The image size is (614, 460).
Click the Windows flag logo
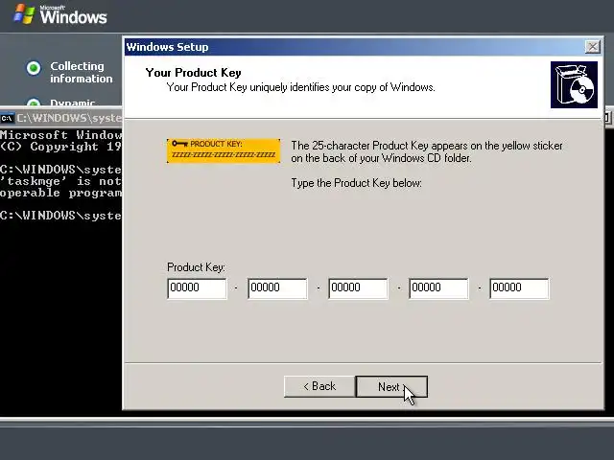click(x=24, y=14)
